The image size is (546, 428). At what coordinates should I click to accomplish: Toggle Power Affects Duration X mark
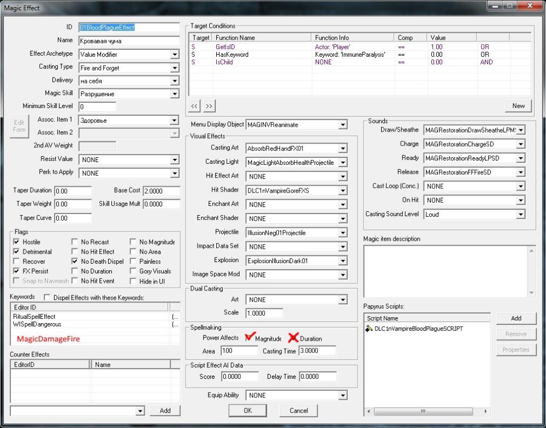293,337
